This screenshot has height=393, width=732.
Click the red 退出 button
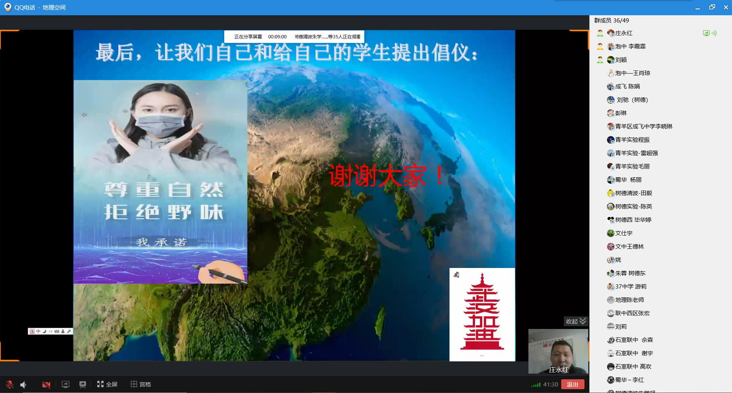[572, 384]
